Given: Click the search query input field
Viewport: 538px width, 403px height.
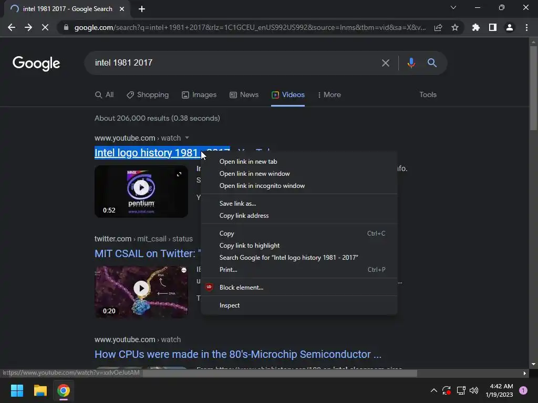Looking at the screenshot, I should [233, 63].
